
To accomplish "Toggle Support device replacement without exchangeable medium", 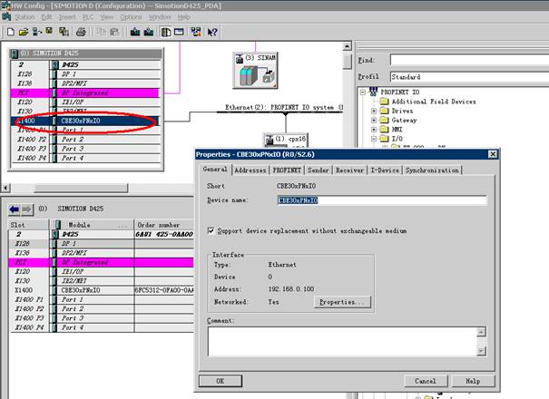I will tap(211, 231).
